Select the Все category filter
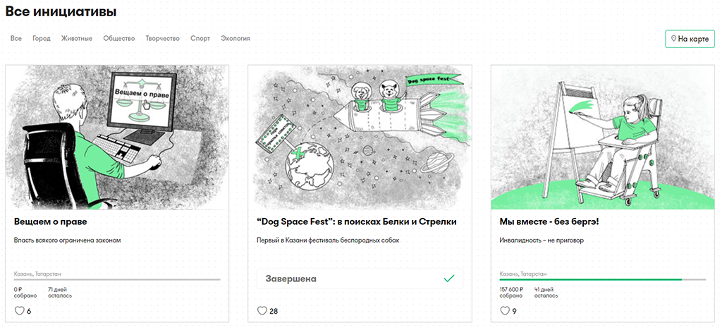 click(16, 38)
